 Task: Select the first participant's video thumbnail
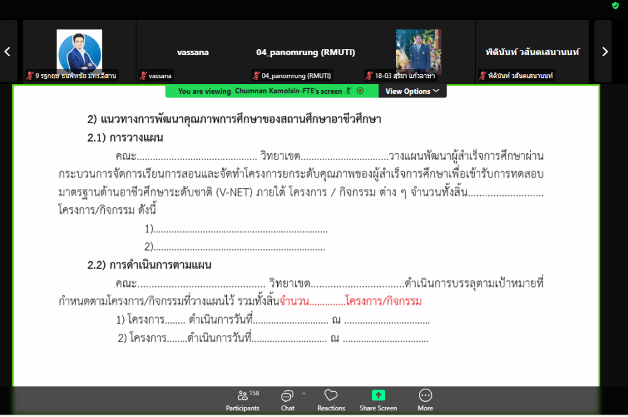(79, 50)
